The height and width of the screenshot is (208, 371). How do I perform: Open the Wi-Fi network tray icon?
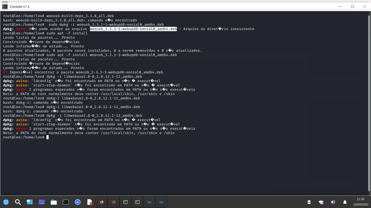tap(321, 202)
